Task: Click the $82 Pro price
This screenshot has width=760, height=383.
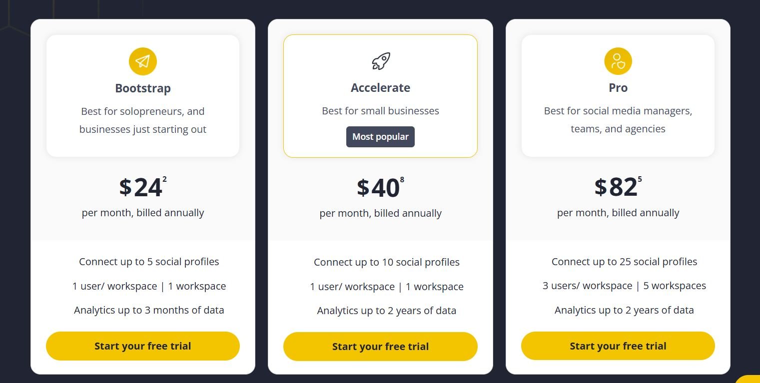Action: [x=616, y=188]
